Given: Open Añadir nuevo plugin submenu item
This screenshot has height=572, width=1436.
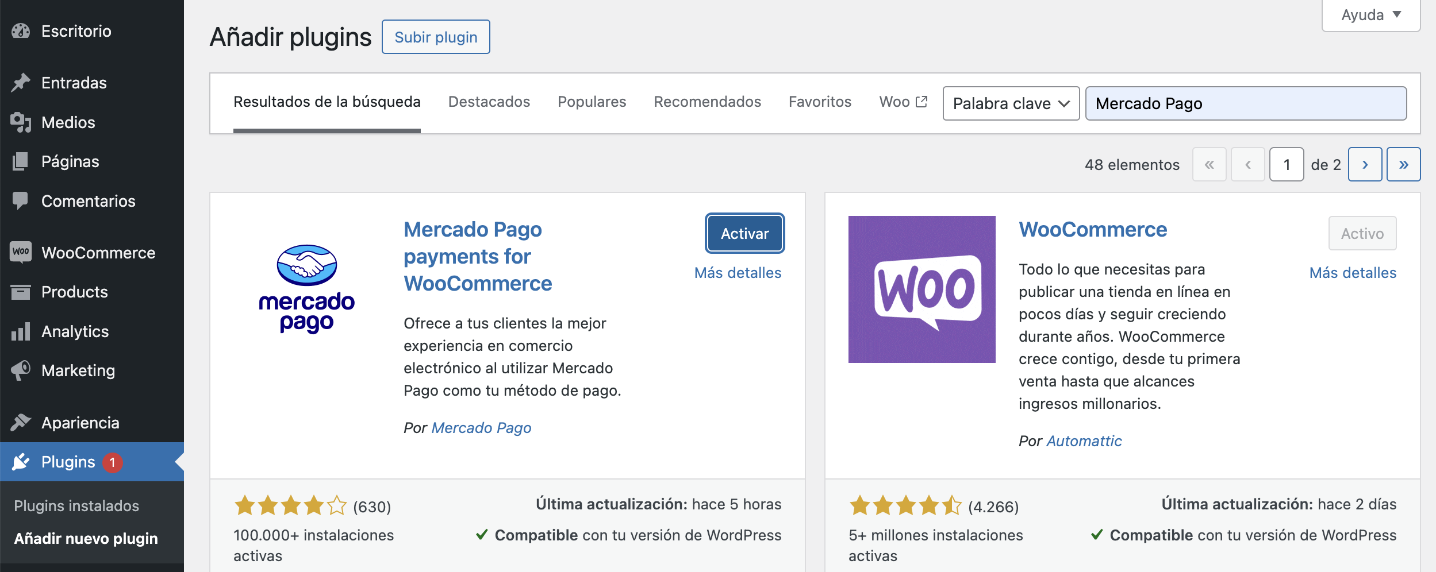Looking at the screenshot, I should (x=86, y=539).
